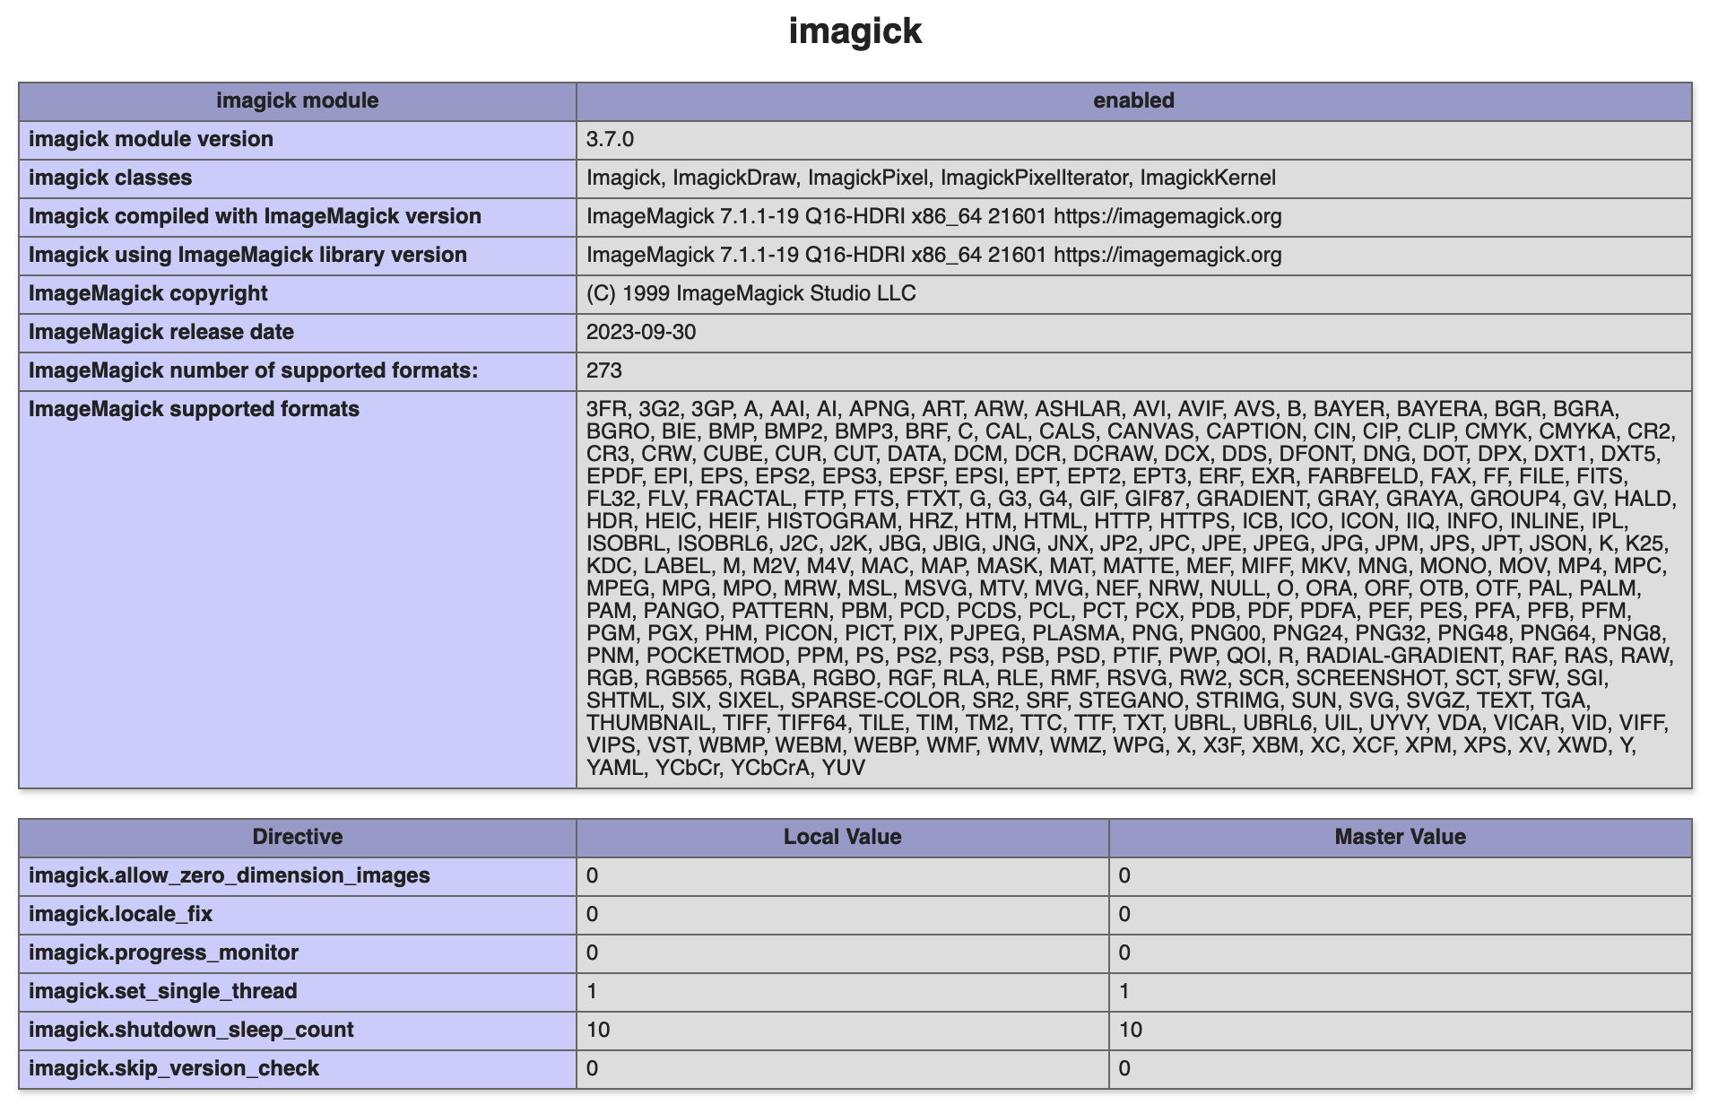The width and height of the screenshot is (1718, 1105).
Task: Click the local value of imagick.shutdown_sleep_count
Action: [x=598, y=1030]
